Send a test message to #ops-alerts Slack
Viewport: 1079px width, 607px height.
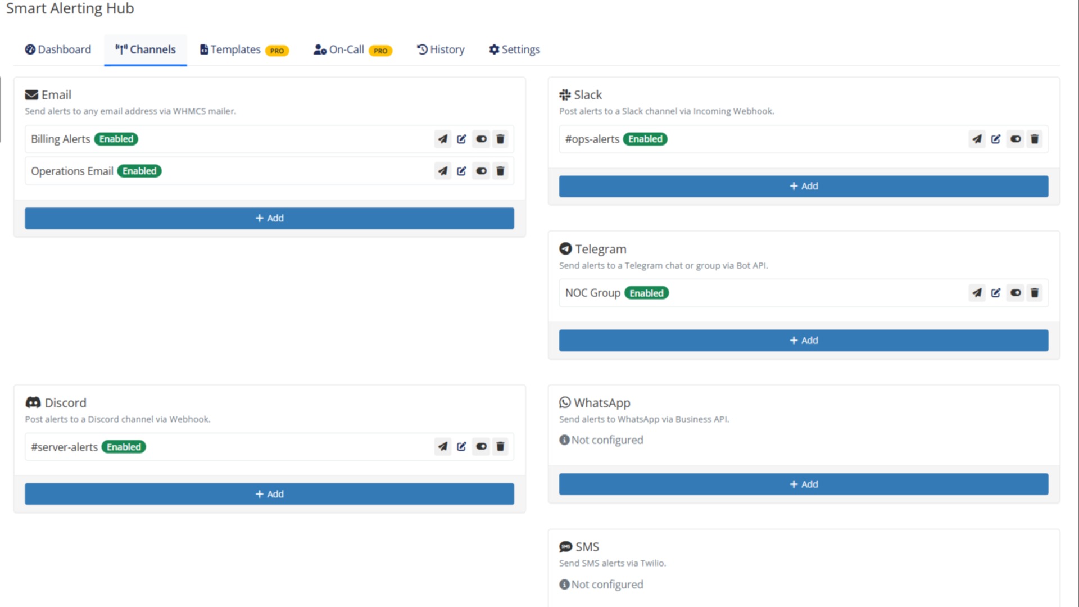tap(977, 139)
